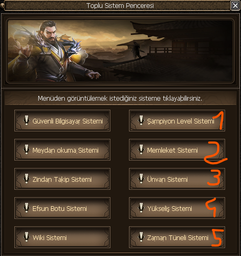The height and width of the screenshot is (256, 241).
Task: Select the Ünvan Sistemi button
Action: point(177,179)
